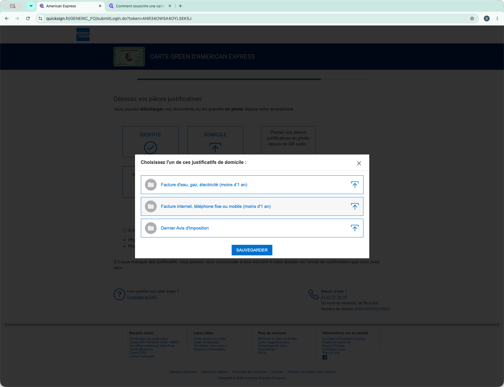This screenshot has height=387, width=504.
Task: Open Mentions légales footer link
Action: (215, 372)
